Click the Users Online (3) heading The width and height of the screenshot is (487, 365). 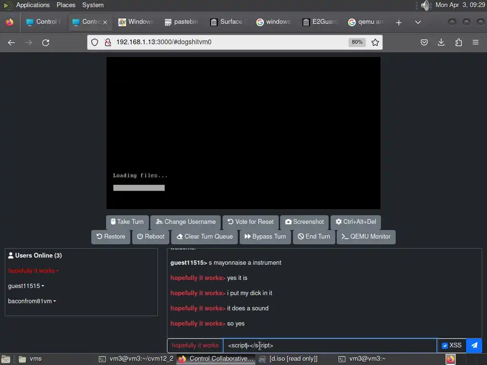(35, 255)
